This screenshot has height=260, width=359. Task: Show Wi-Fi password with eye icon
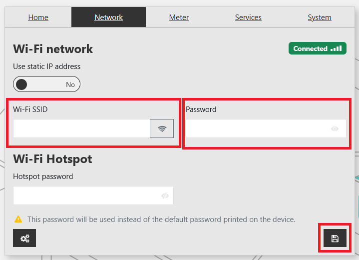click(335, 128)
